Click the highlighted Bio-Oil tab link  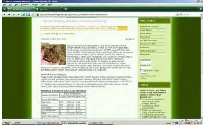(123, 28)
